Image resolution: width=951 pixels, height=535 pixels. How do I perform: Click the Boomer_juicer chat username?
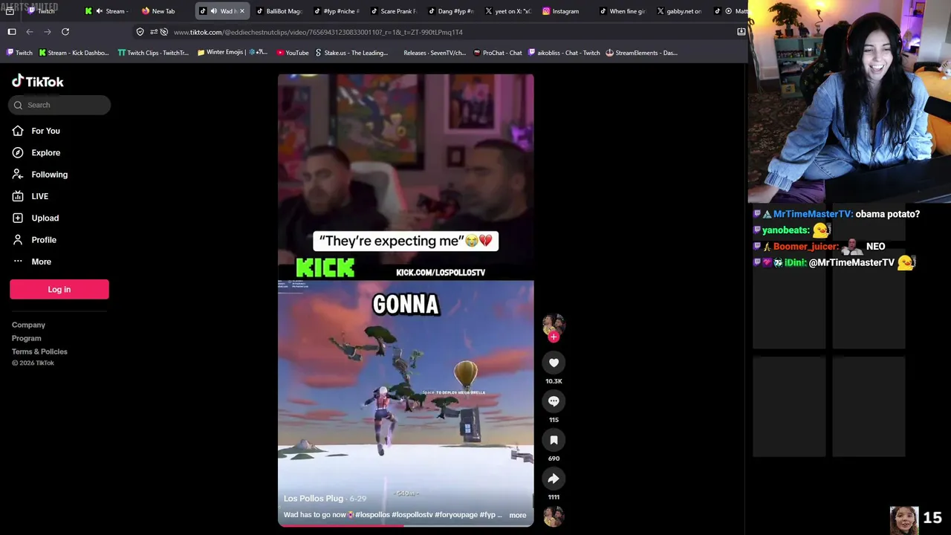point(806,247)
